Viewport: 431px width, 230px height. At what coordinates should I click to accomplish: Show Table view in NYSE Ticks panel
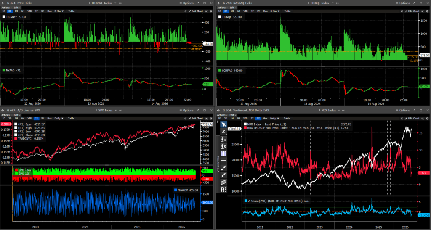point(72,11)
